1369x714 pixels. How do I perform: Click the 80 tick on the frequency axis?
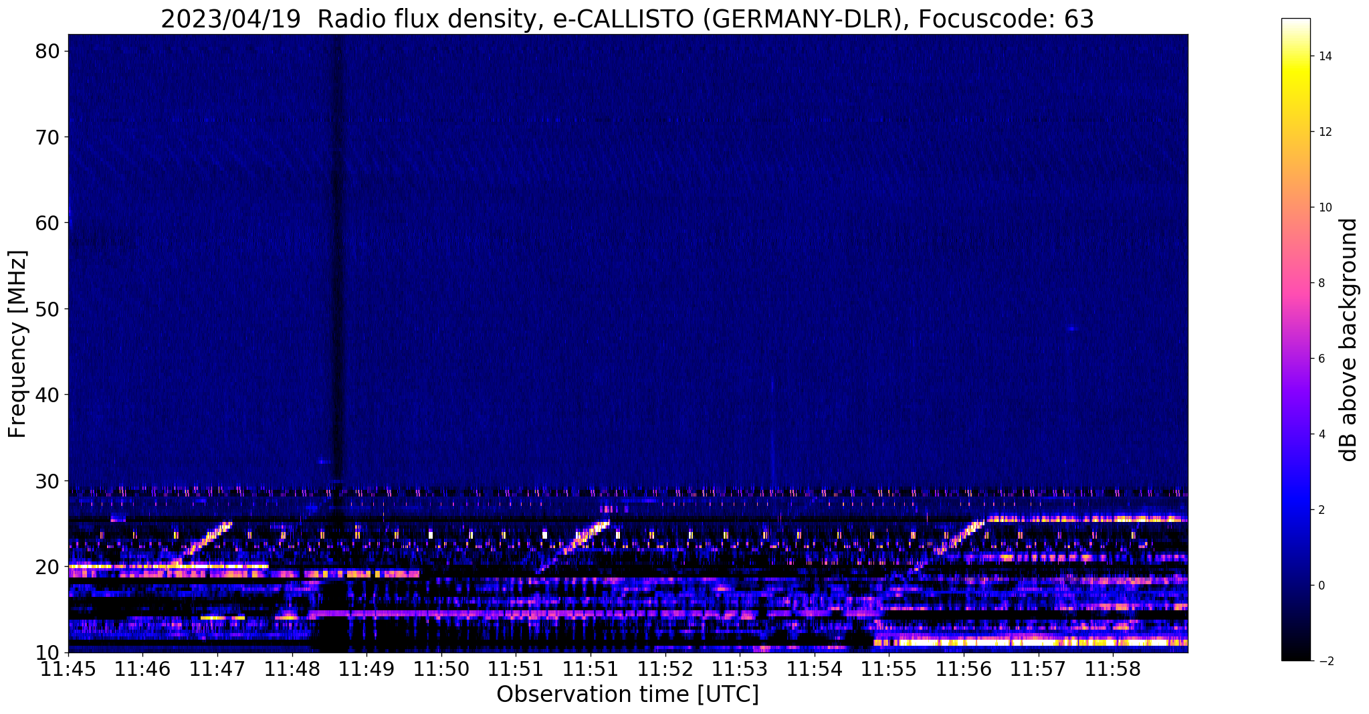point(47,51)
